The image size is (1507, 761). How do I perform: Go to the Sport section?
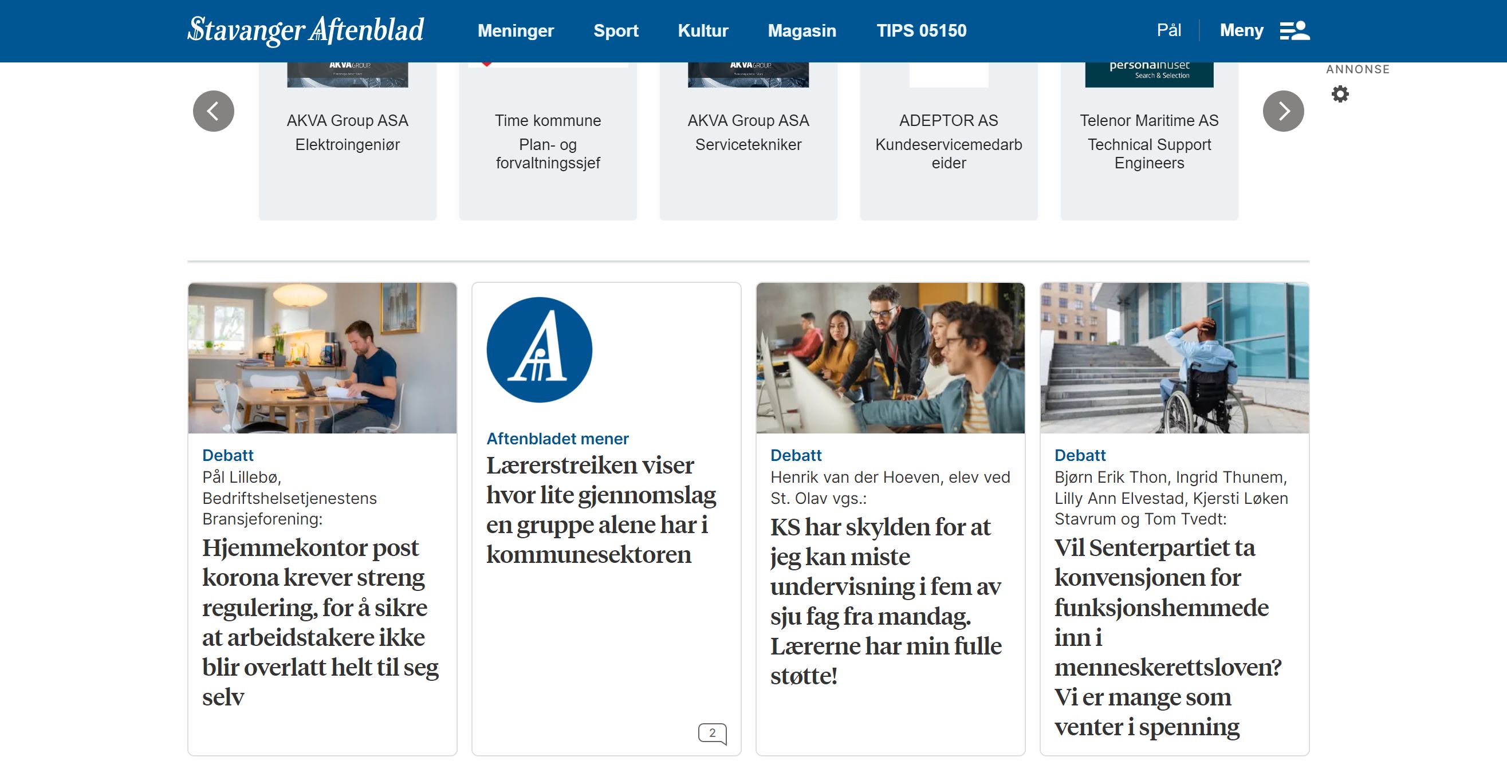[615, 30]
